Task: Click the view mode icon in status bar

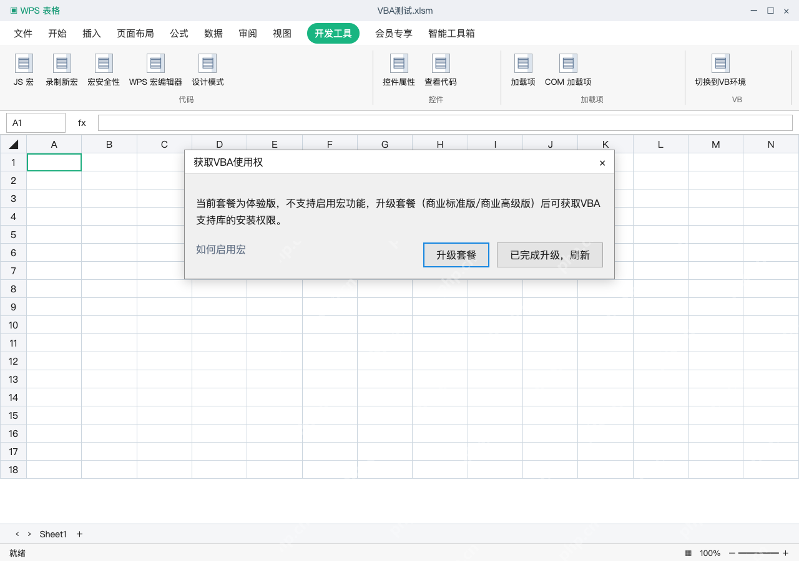Action: [689, 553]
